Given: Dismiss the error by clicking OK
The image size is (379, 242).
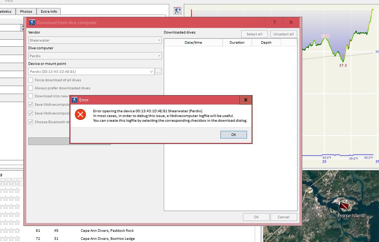Looking at the screenshot, I should point(234,134).
